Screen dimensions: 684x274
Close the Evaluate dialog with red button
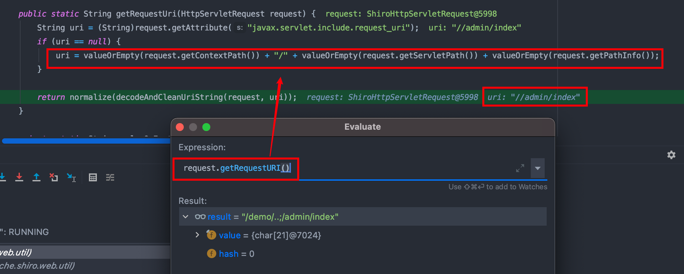(x=180, y=127)
